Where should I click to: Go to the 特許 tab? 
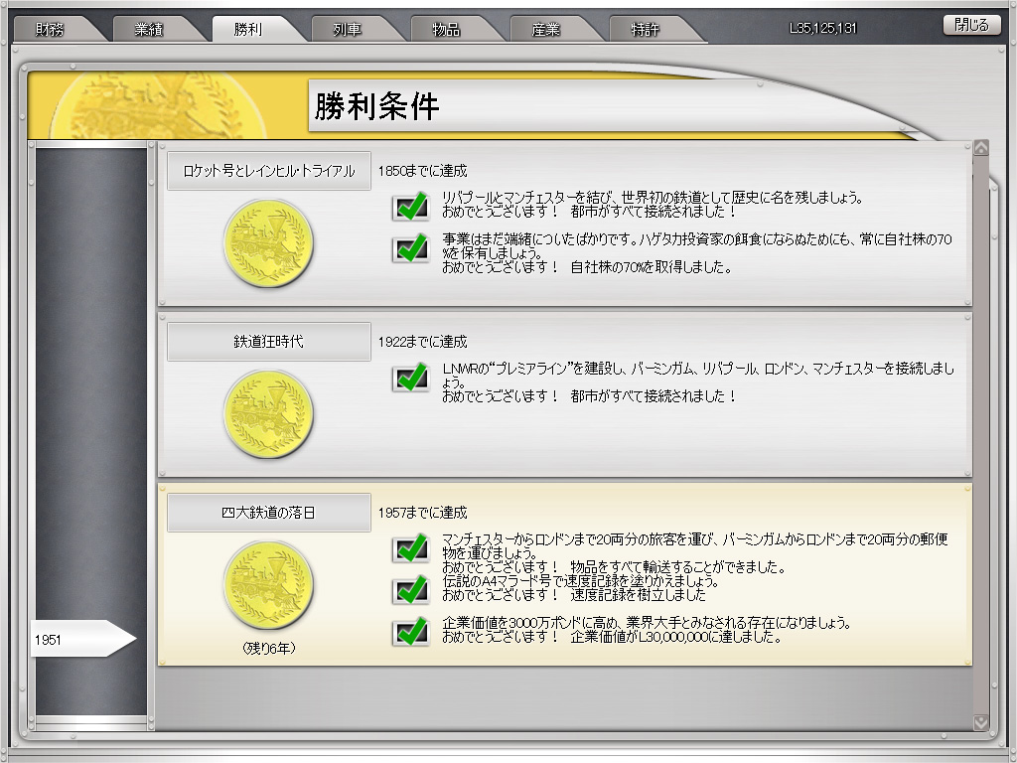pyautogui.click(x=646, y=29)
